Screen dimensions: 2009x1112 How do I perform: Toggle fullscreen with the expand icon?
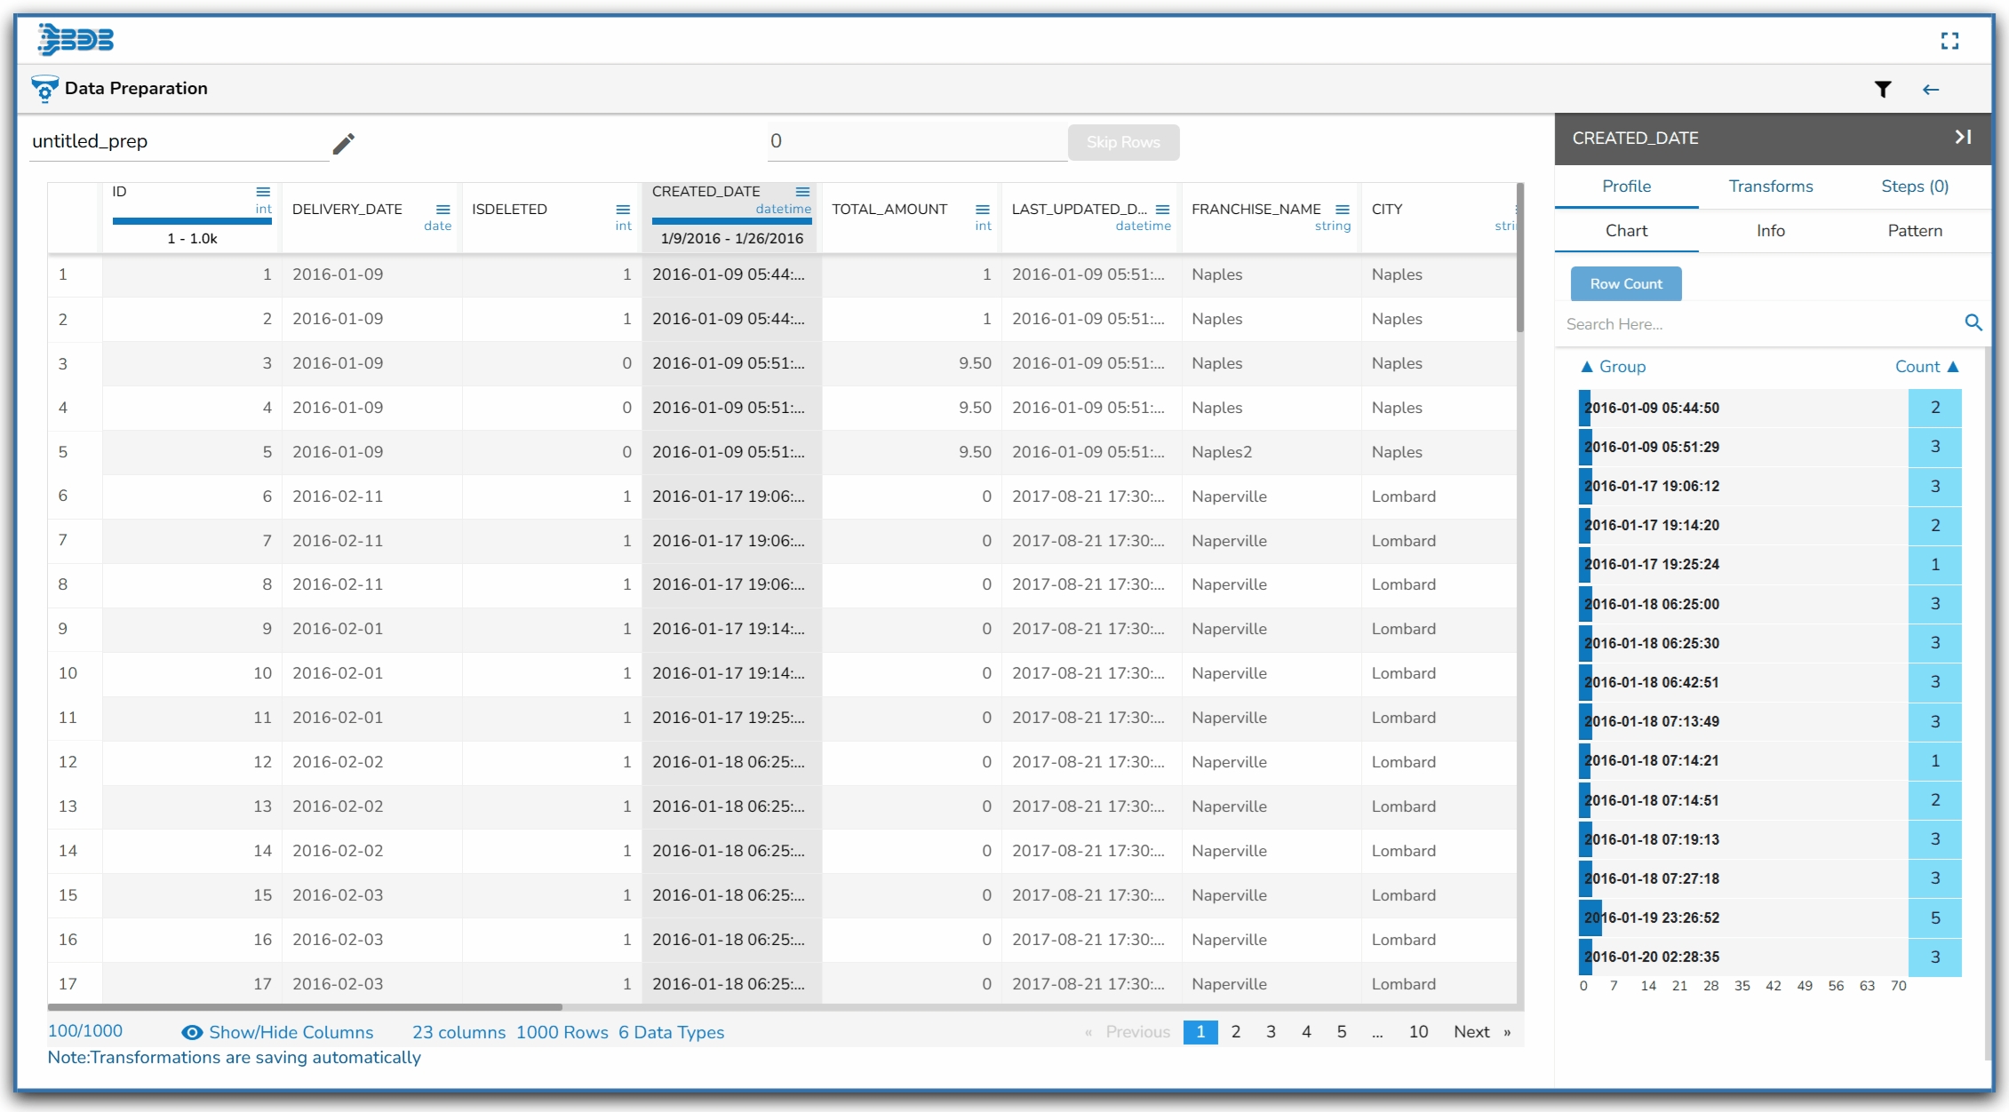1949,41
